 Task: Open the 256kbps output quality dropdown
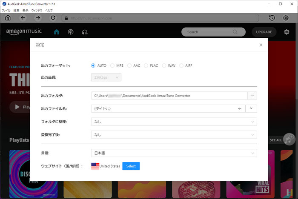[106, 77]
